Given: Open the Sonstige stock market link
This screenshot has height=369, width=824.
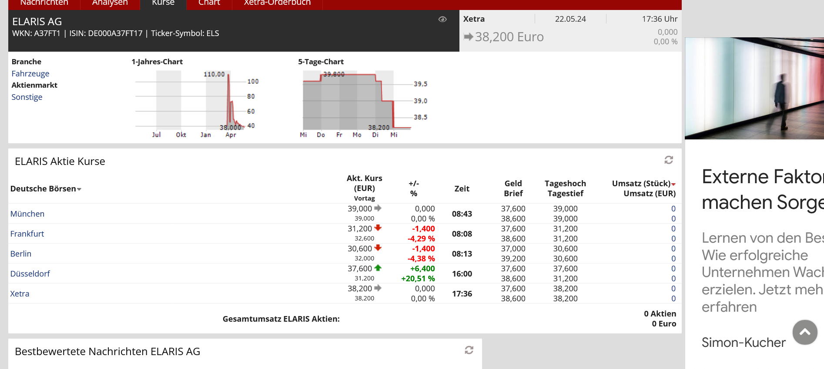Looking at the screenshot, I should pos(27,97).
